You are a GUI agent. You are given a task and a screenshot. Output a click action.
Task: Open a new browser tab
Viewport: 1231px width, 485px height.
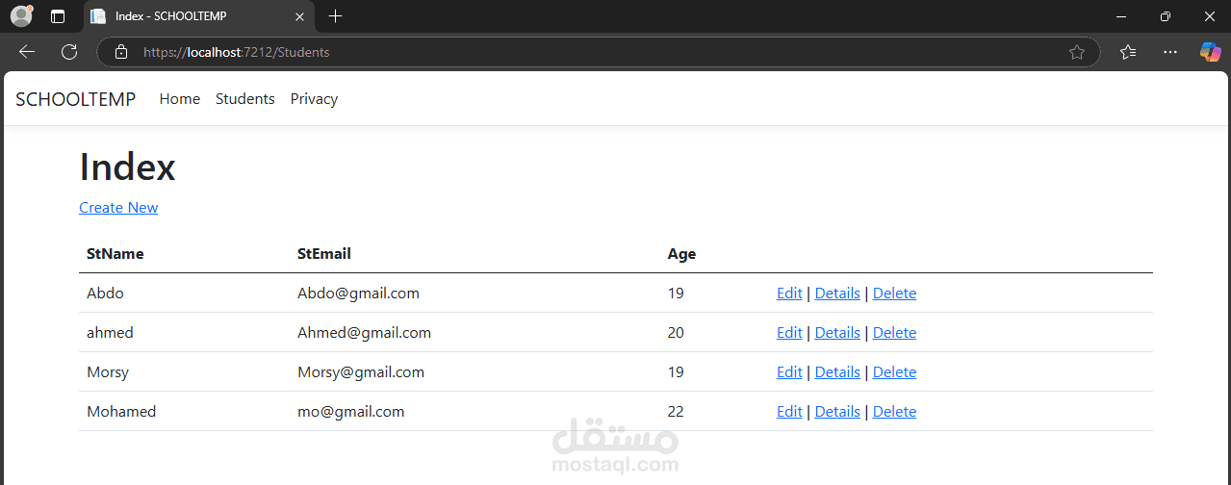coord(335,16)
